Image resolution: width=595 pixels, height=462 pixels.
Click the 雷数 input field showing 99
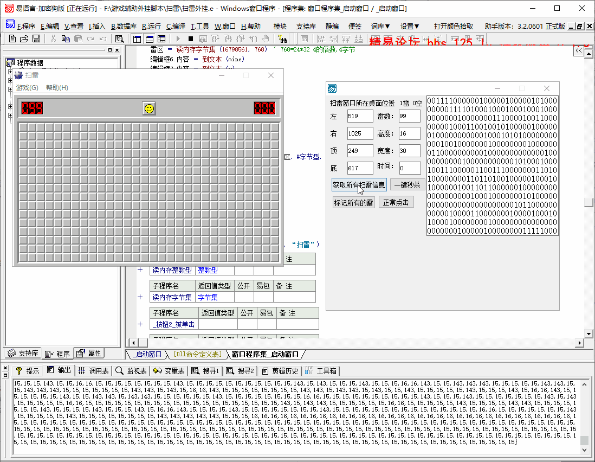pos(409,116)
